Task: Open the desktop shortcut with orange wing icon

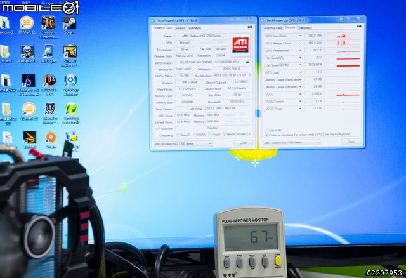Action: 30,140
